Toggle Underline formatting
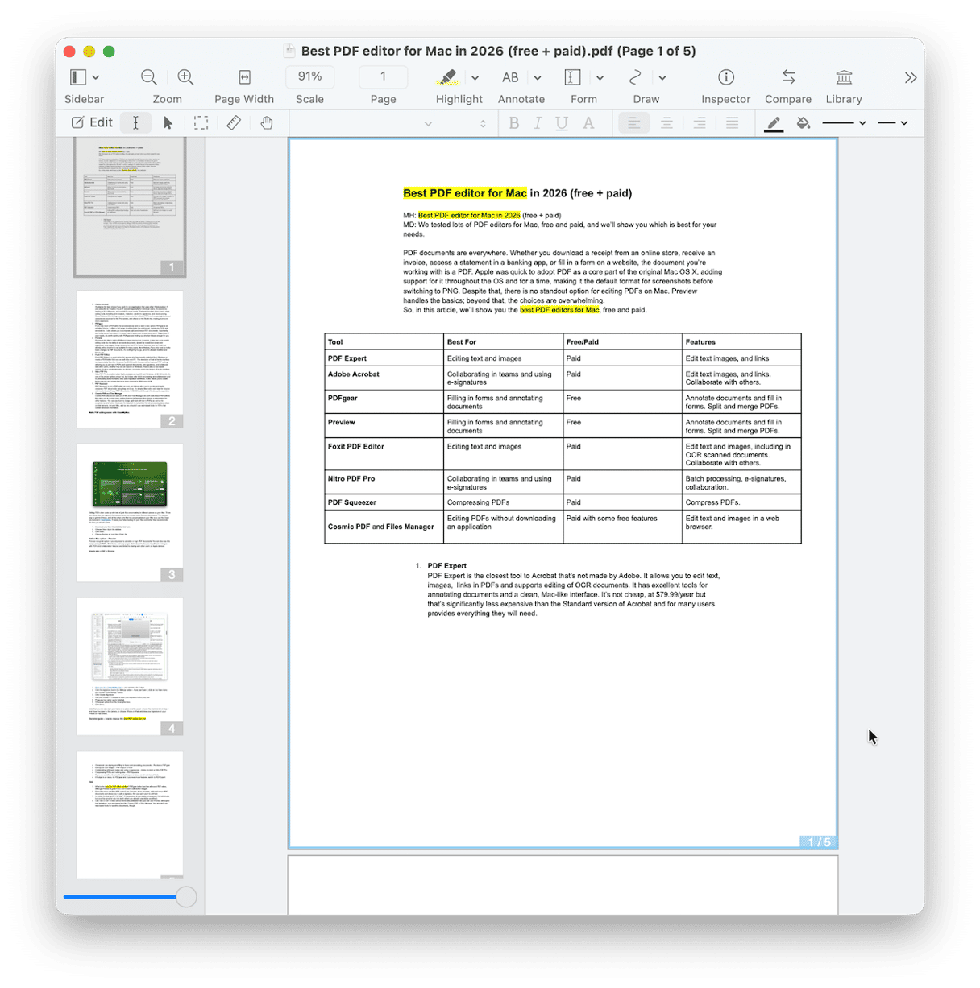This screenshot has width=980, height=988. [x=562, y=123]
